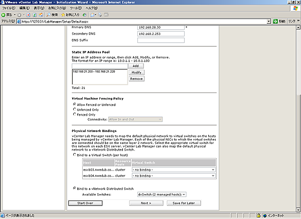Click the Remove button for IP range

136,79
